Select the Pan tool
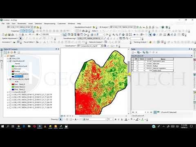Screen dimensions: 196x147 click(x=120, y=35)
